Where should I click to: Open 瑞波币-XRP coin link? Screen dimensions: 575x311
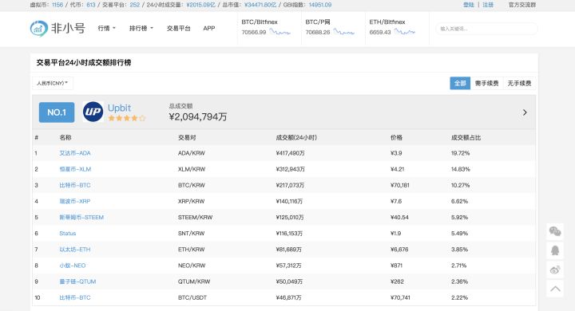pyautogui.click(x=75, y=201)
